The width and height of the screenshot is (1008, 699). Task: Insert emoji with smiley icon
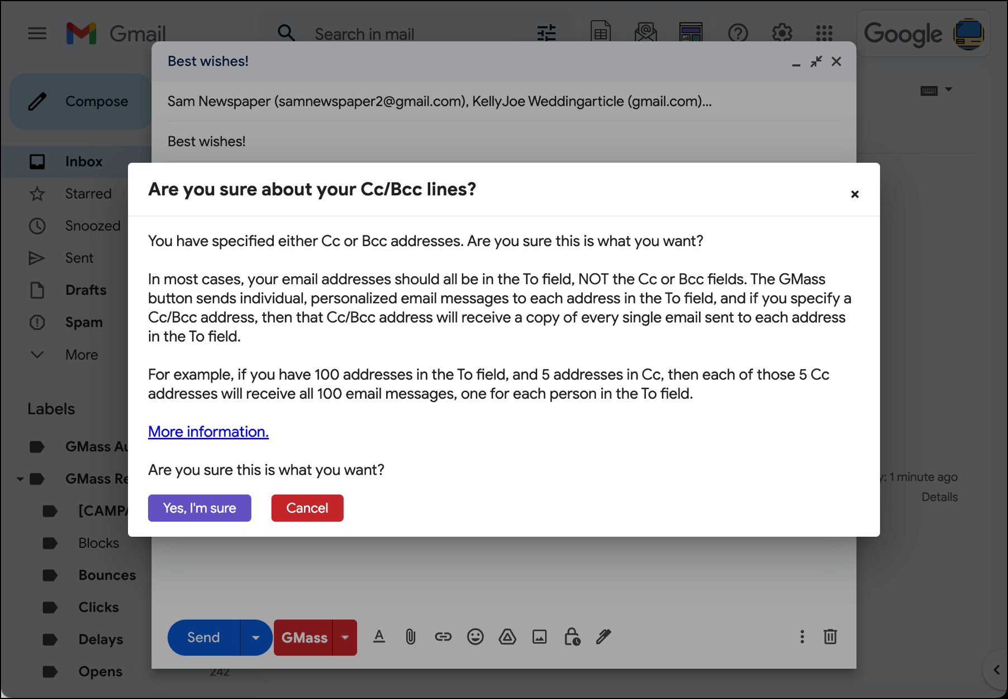(x=476, y=636)
